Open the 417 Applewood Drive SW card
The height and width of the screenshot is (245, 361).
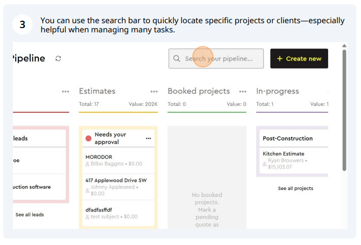[x=118, y=187]
